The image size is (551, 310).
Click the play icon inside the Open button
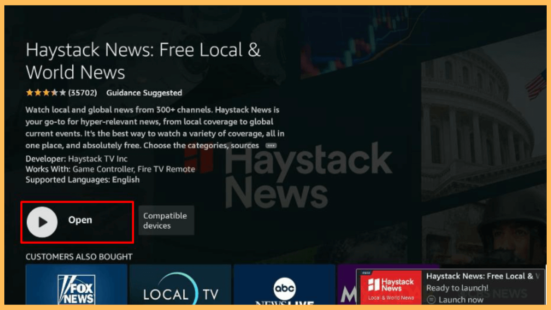(x=41, y=222)
